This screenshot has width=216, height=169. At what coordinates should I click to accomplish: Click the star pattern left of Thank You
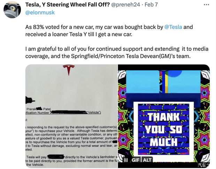tap(125, 105)
